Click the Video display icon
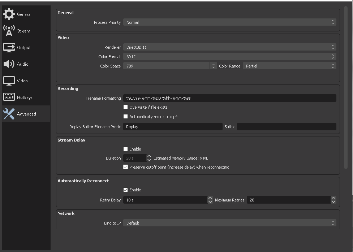This screenshot has height=252, width=353. coord(9,81)
